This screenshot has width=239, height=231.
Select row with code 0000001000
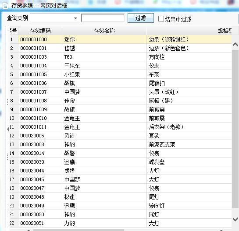click(x=121, y=39)
